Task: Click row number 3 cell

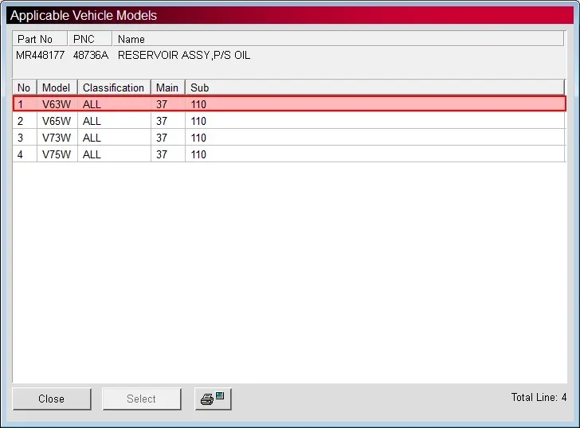Action: point(25,138)
